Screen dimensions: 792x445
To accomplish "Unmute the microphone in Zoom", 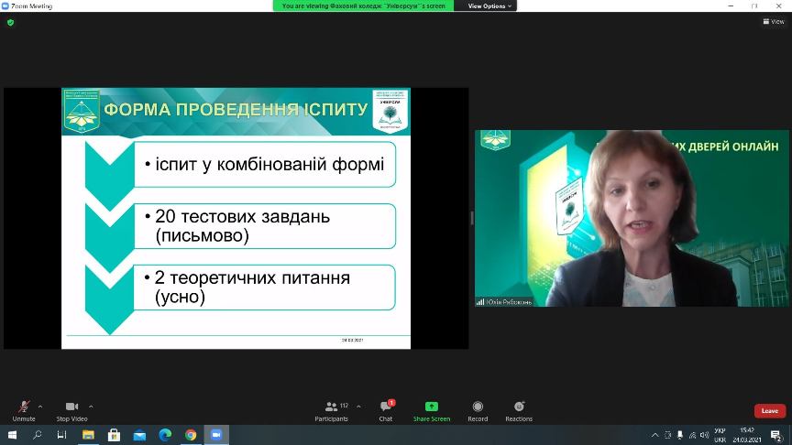I will [x=24, y=411].
